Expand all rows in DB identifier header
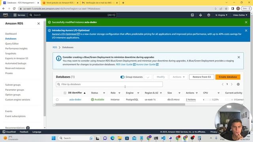This screenshot has height=142, width=253. [65, 93]
